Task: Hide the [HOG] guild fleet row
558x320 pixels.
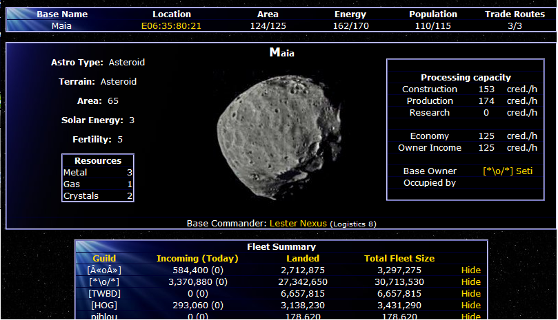Action: [471, 305]
